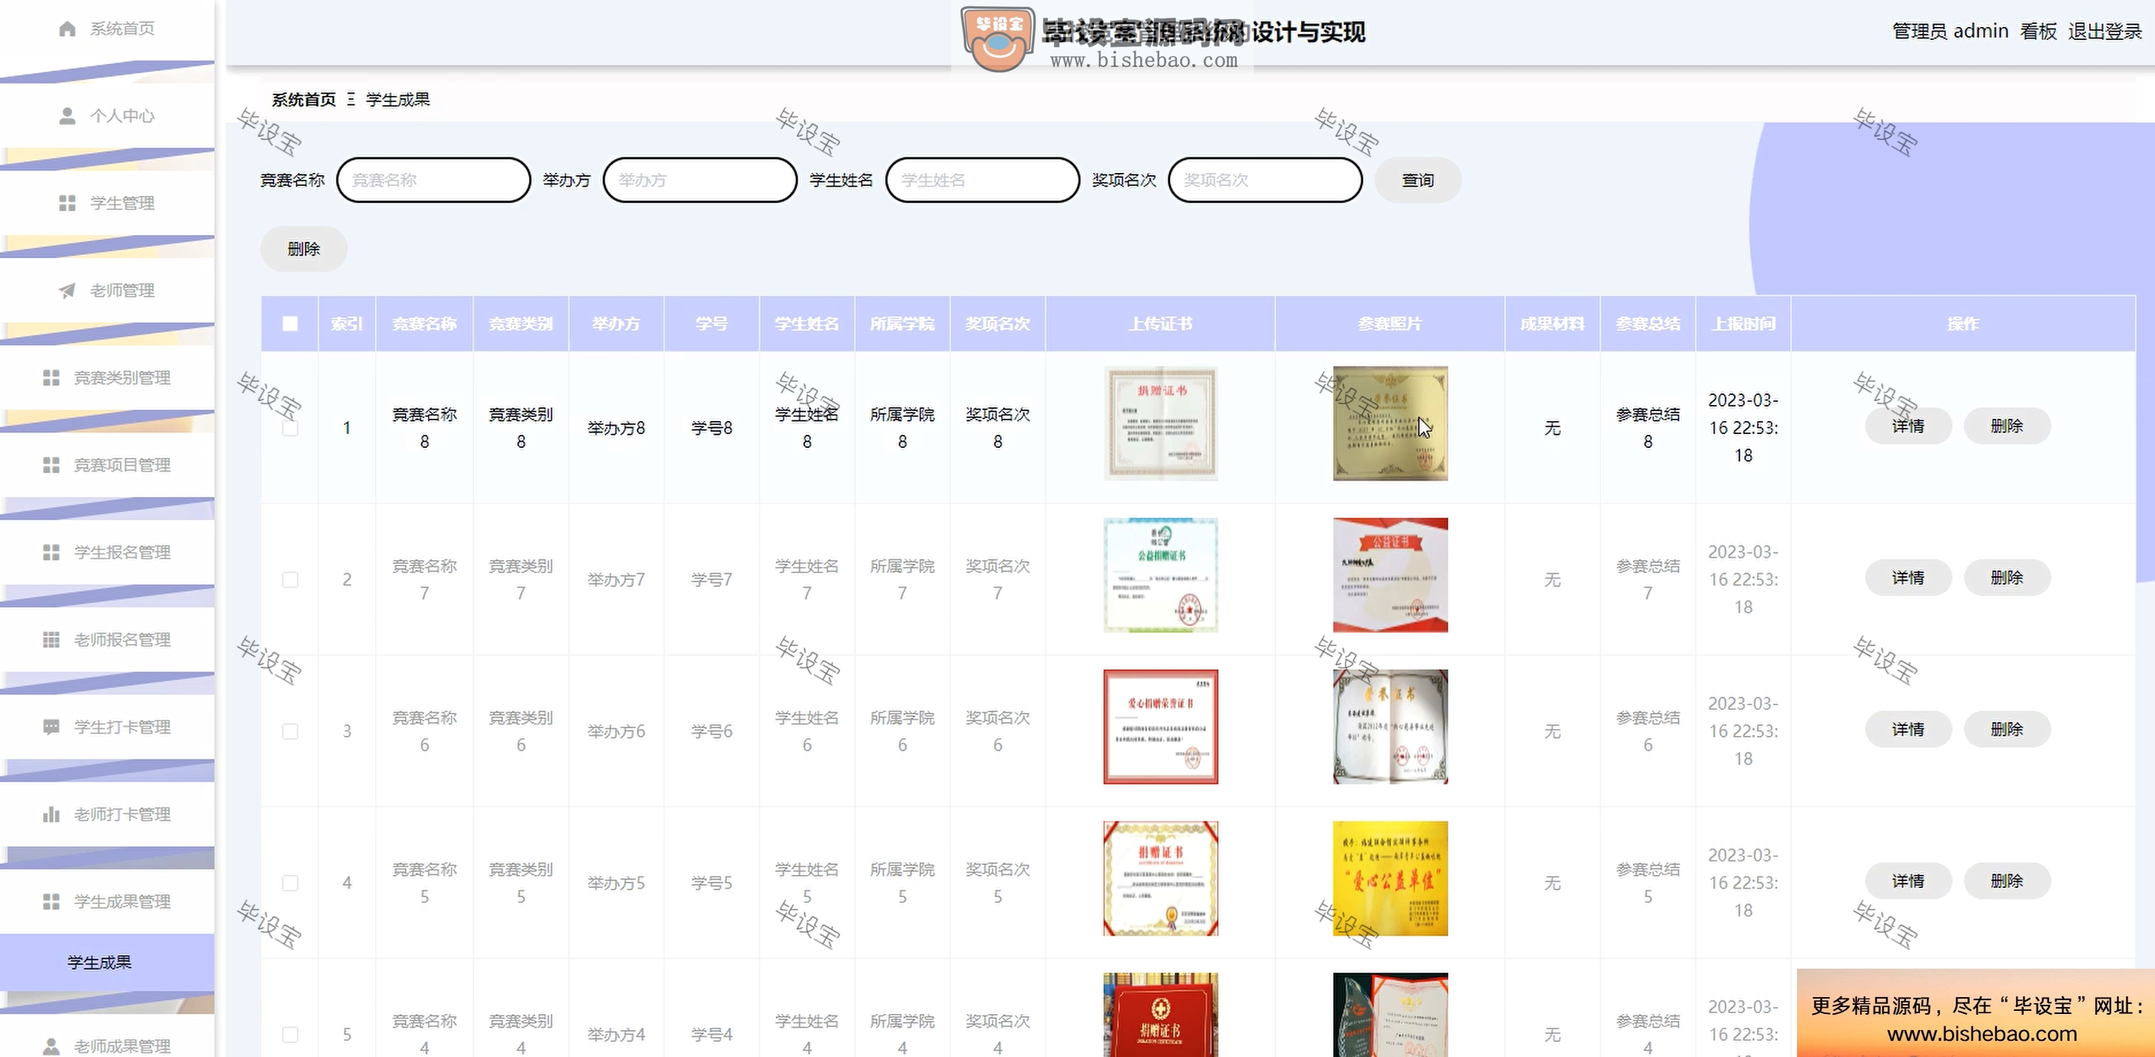
Task: Delete the row with 竞赛名称6
Action: coord(2006,729)
